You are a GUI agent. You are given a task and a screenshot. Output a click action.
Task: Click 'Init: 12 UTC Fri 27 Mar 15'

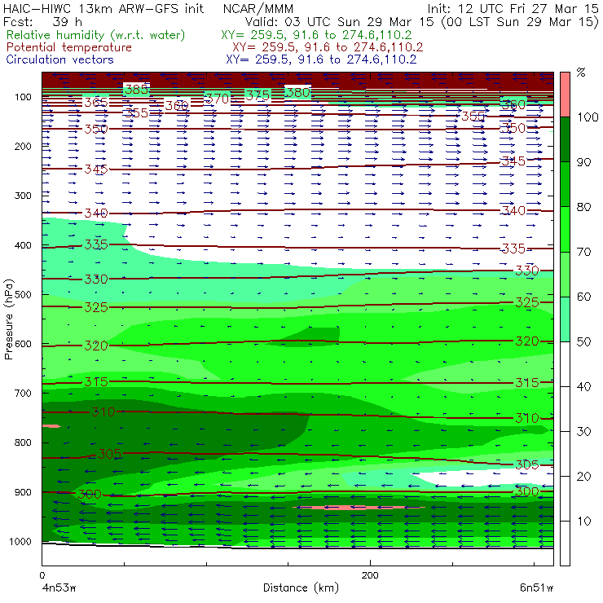tap(513, 8)
